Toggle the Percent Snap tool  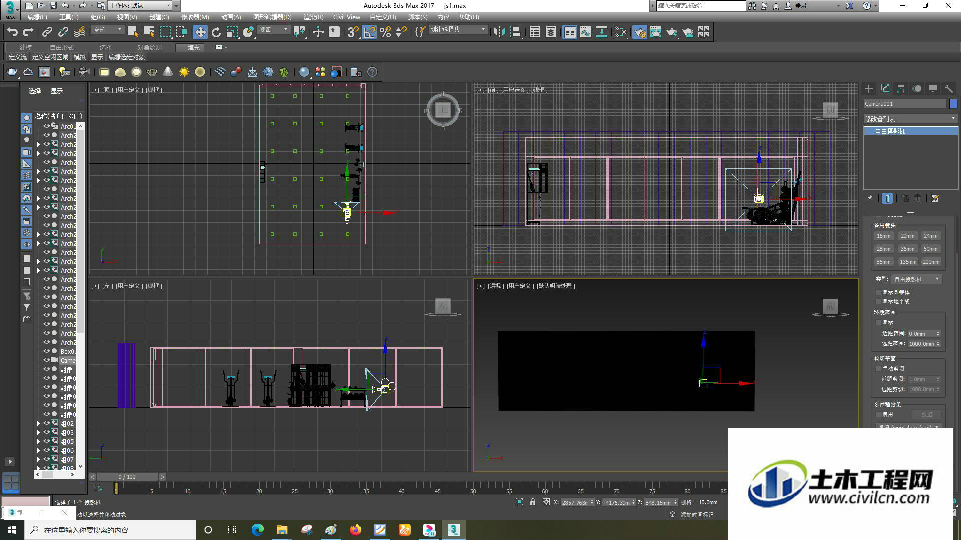[x=385, y=32]
